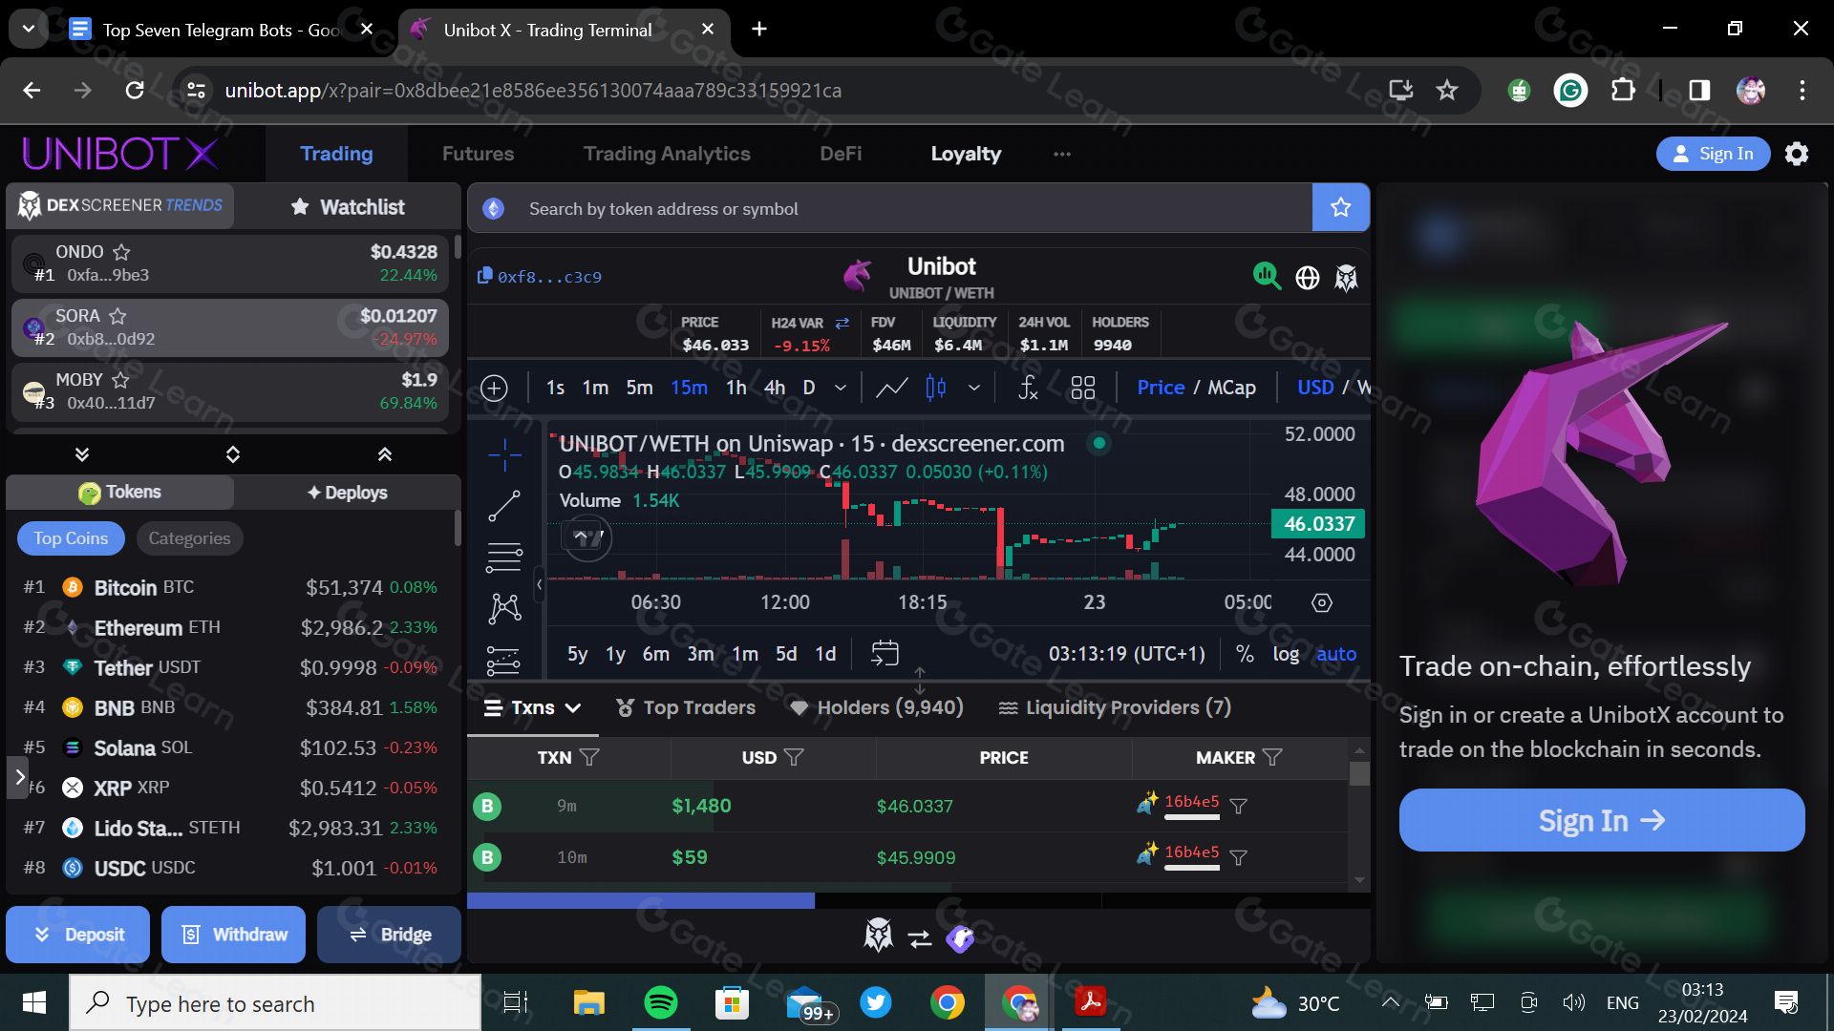
Task: Open the timeframe interval dropdown arrow
Action: [x=840, y=388]
